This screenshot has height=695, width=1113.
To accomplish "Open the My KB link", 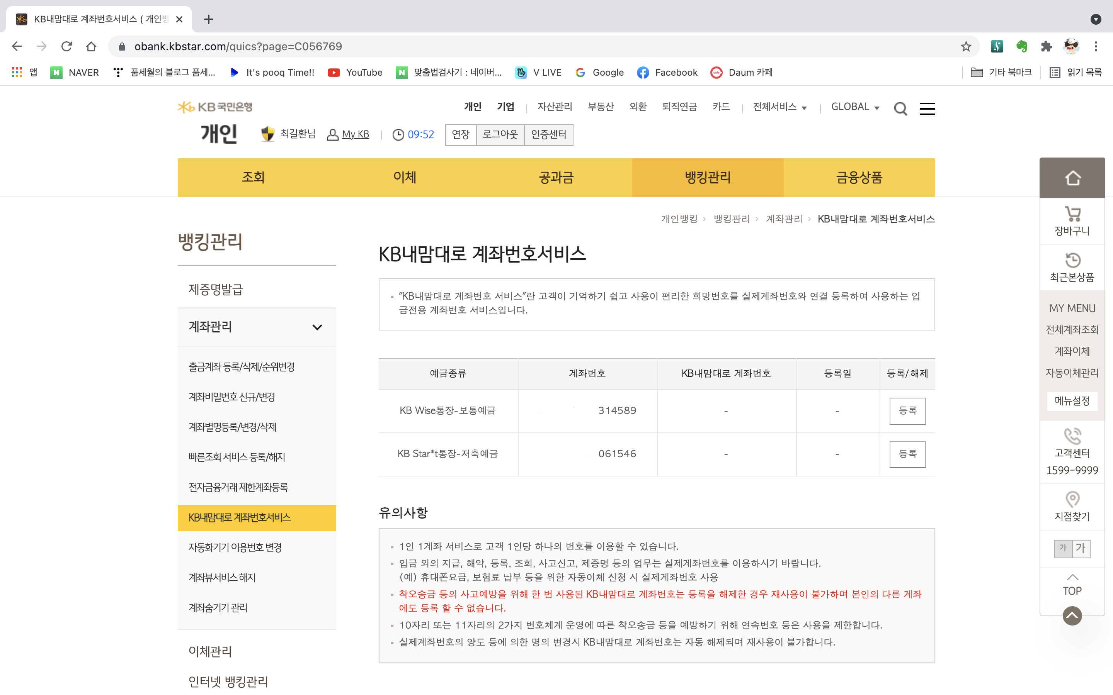I will [355, 135].
